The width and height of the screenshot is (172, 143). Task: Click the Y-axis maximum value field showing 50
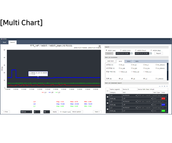[46, 112]
